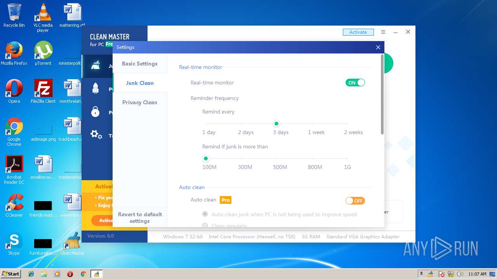497x279 pixels.
Task: Open Mozilla Firefox desktop shortcut
Action: (x=14, y=53)
